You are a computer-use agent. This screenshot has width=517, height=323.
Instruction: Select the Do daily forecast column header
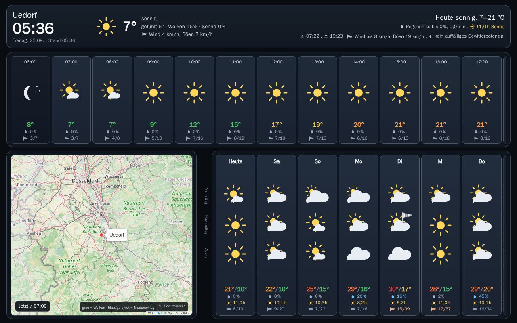click(482, 161)
